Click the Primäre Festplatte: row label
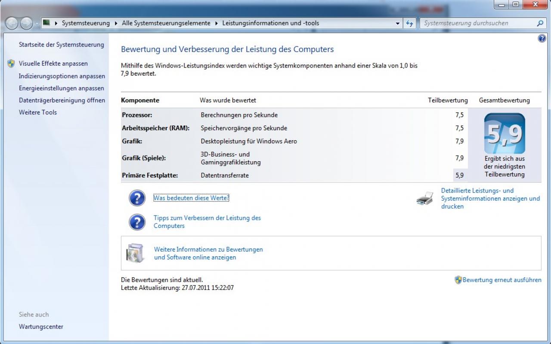551x344 pixels. pyautogui.click(x=150, y=175)
